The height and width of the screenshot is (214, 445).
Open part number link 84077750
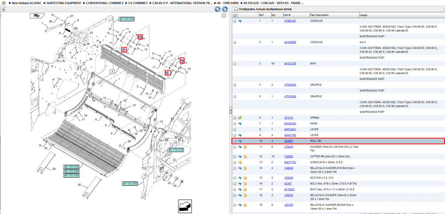tap(290, 162)
